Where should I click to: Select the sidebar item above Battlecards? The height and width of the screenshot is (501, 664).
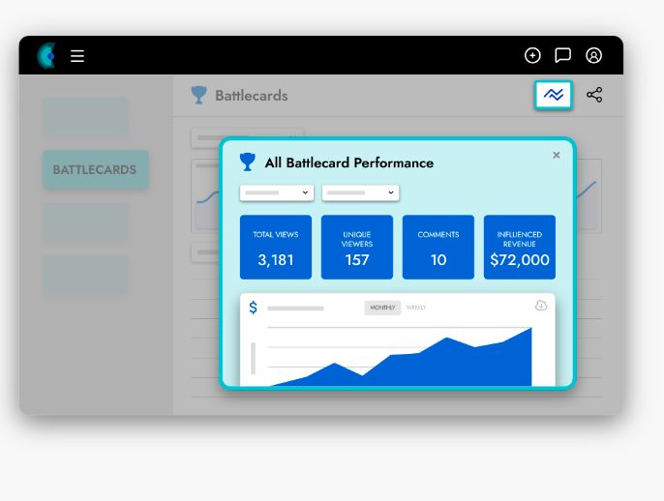pos(86,117)
